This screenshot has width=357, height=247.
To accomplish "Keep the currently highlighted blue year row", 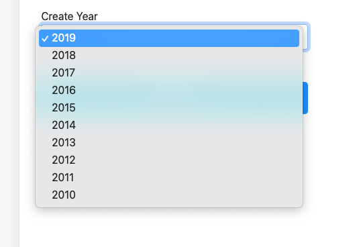I will 169,38.
